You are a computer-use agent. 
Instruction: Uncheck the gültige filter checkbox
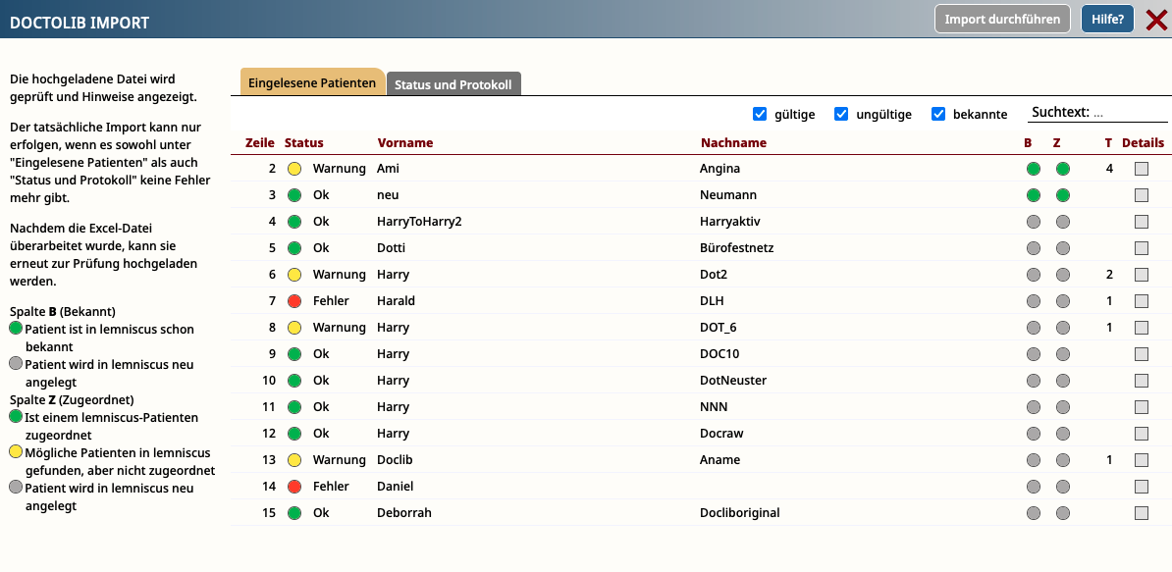click(760, 114)
